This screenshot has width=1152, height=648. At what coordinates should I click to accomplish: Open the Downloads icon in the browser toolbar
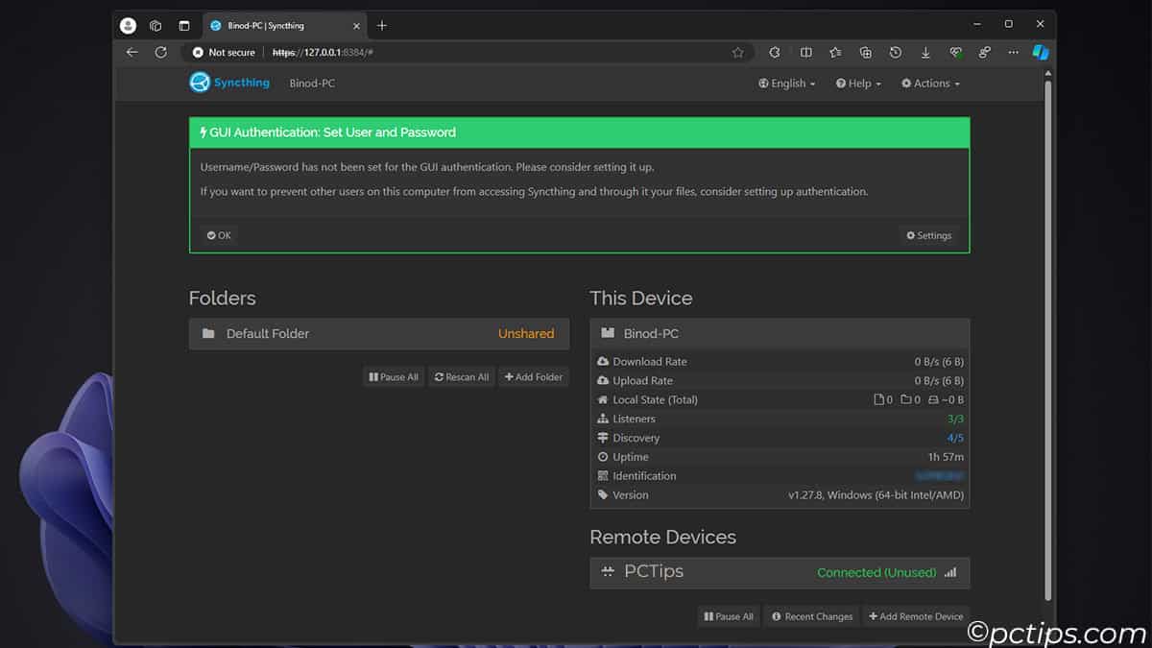click(924, 52)
